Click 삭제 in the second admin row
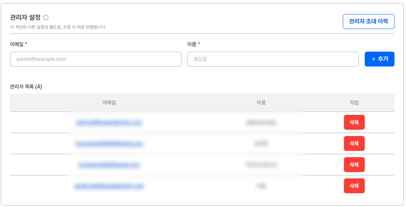The height and width of the screenshot is (207, 406). [x=354, y=143]
